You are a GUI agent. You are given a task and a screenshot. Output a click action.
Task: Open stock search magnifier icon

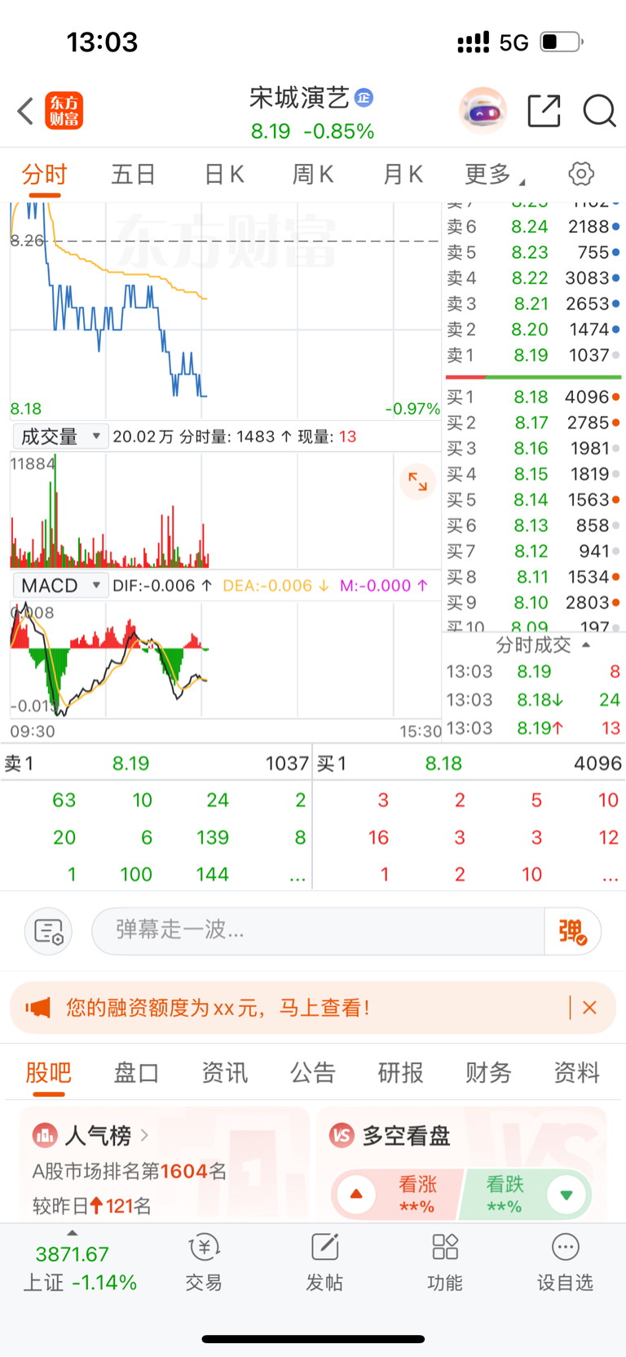pyautogui.click(x=599, y=111)
